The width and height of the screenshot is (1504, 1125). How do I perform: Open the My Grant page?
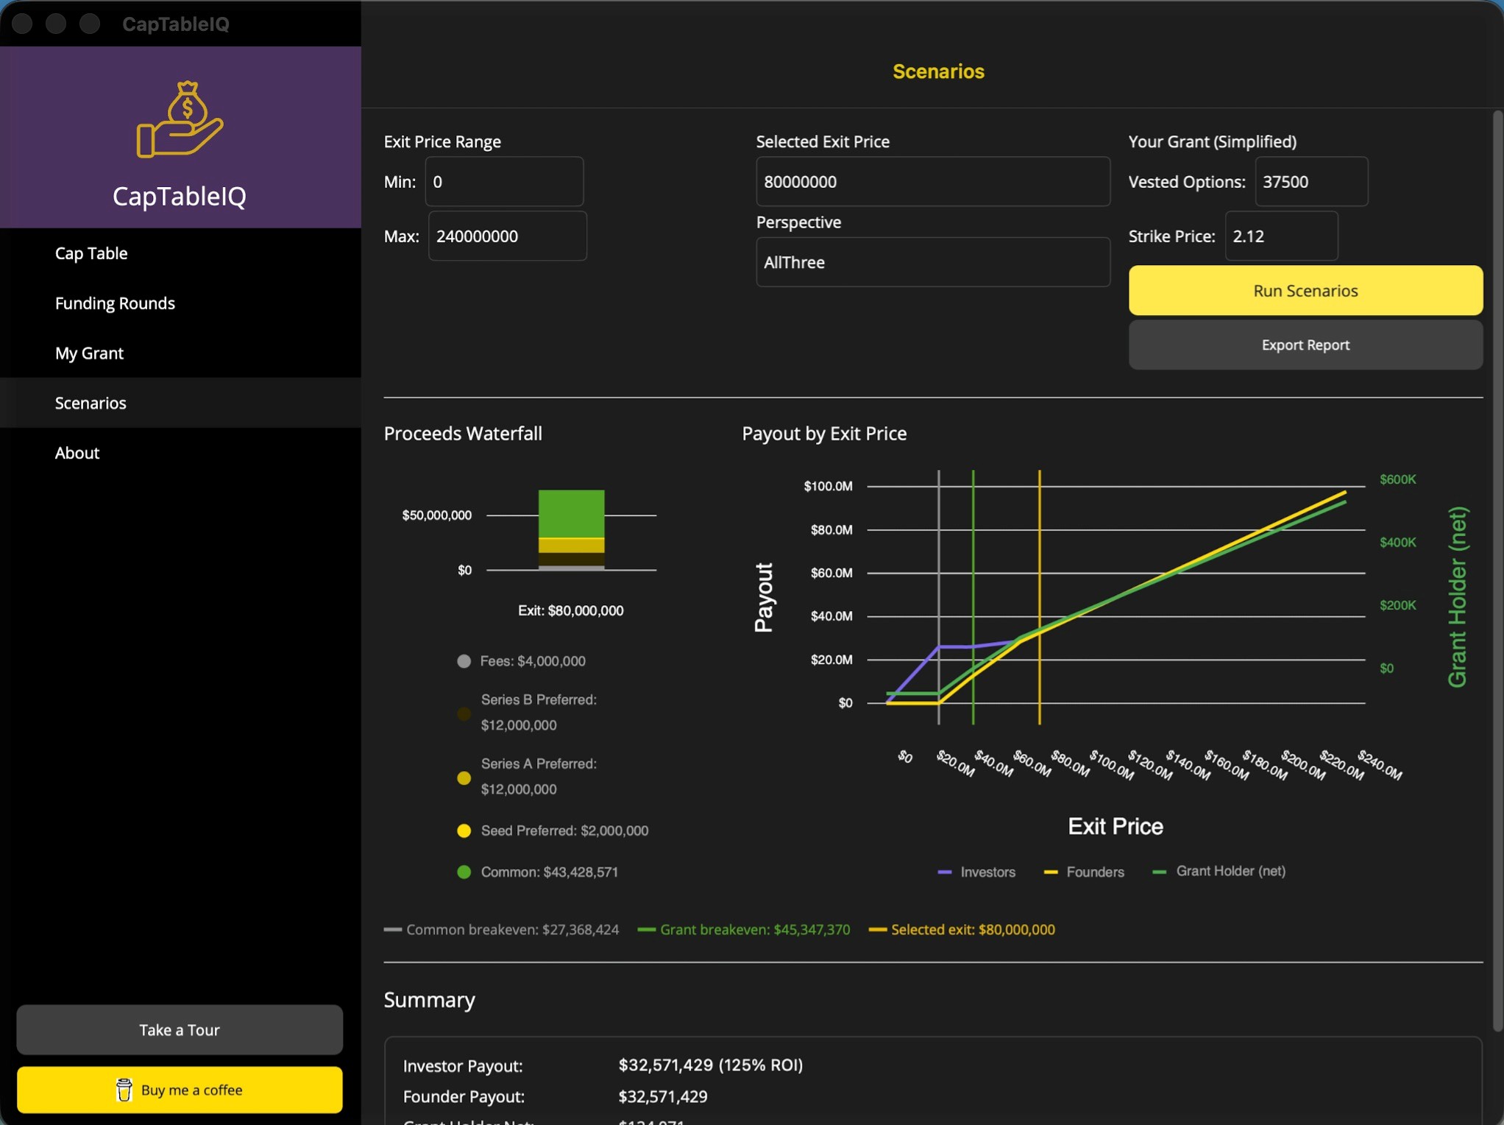click(89, 353)
